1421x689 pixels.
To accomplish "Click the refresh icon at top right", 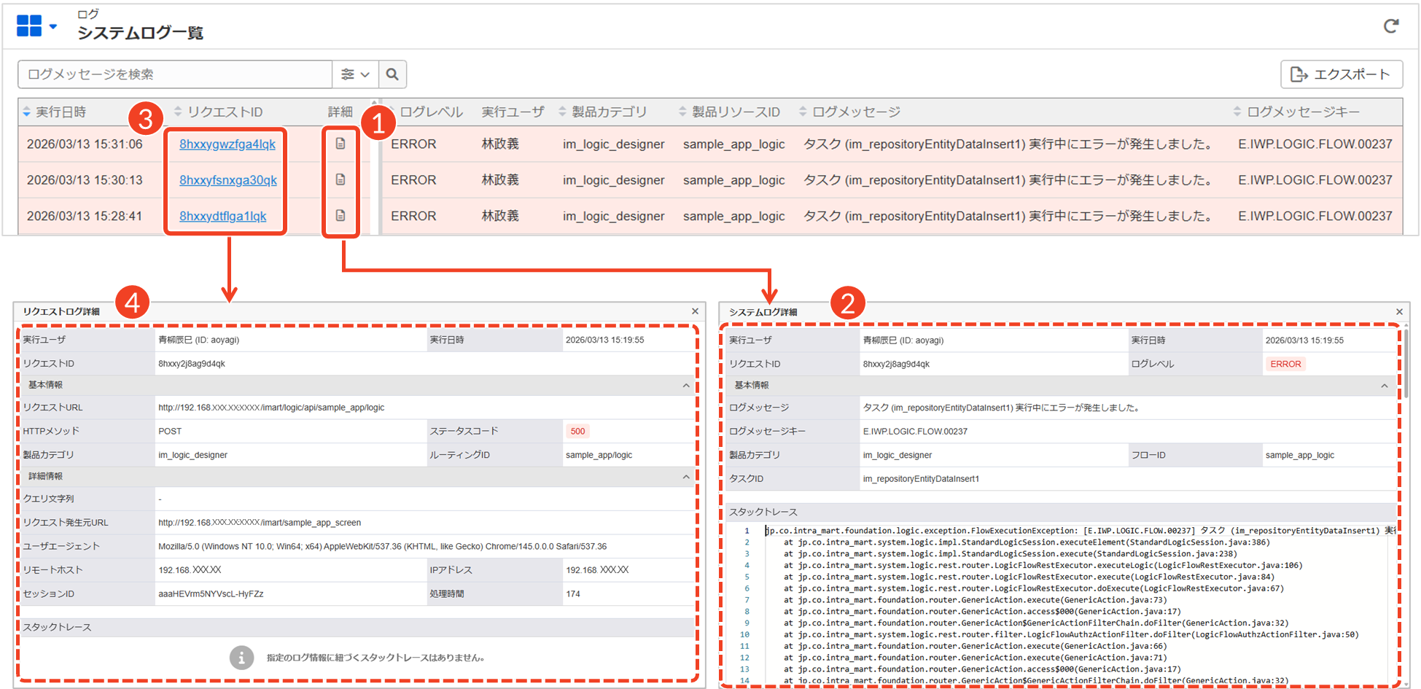I will (1390, 26).
